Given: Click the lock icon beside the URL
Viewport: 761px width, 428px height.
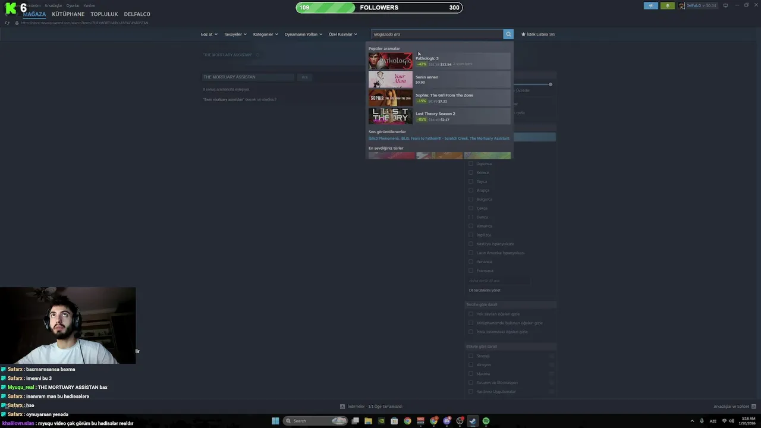Looking at the screenshot, I should (17, 23).
